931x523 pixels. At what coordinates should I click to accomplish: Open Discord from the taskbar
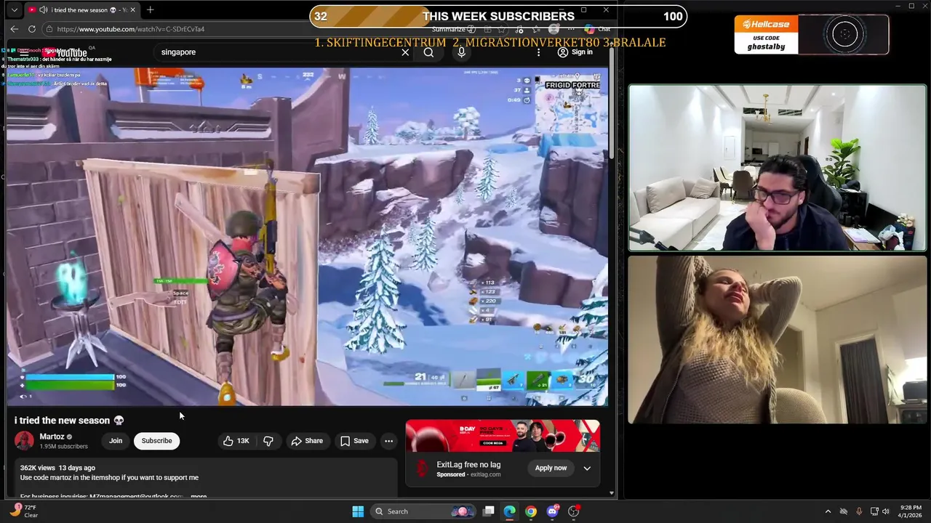point(552,511)
